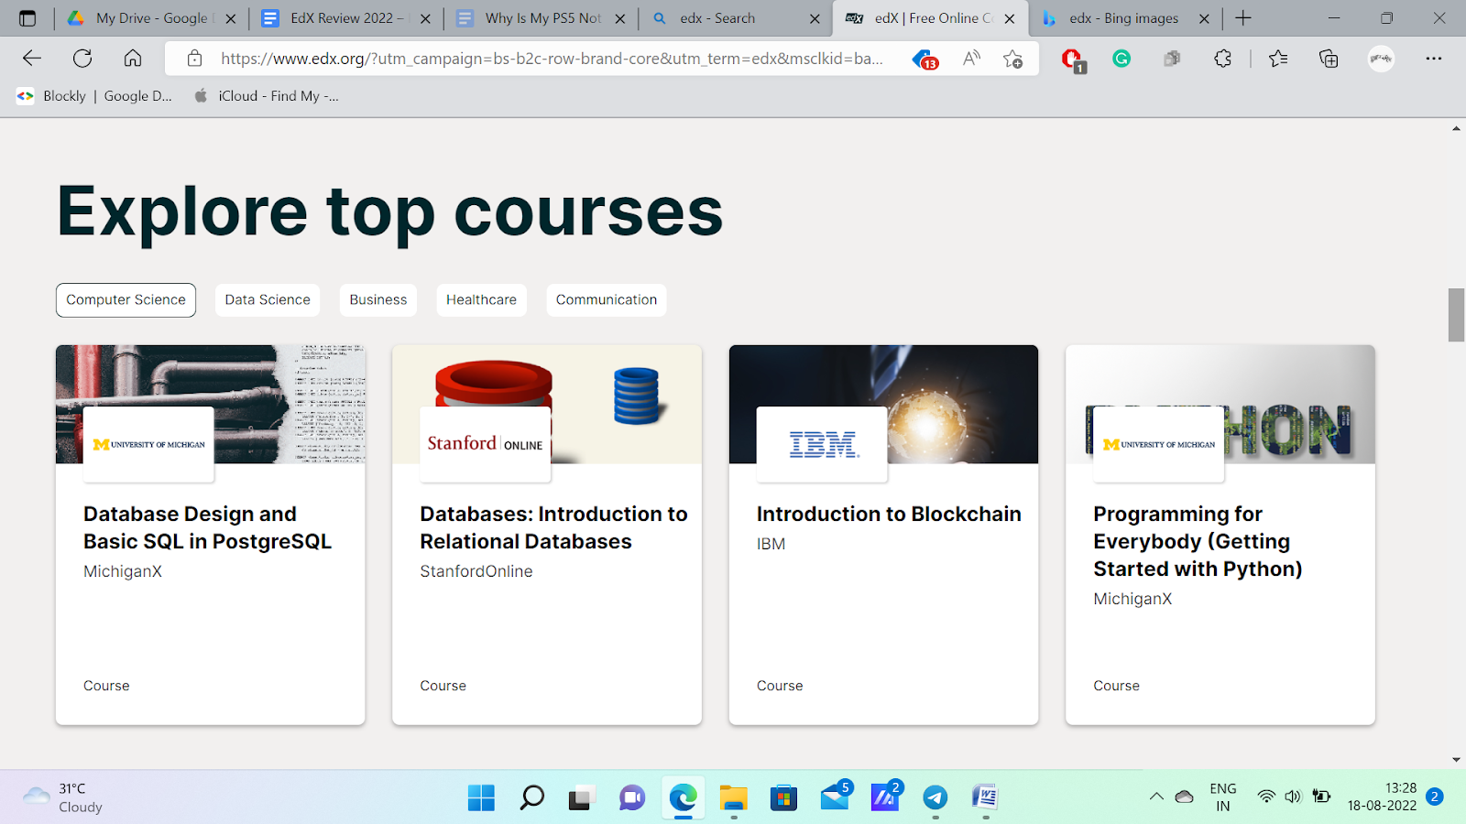Switch to the My Drive - Google tab
The image size is (1466, 824).
click(x=151, y=18)
